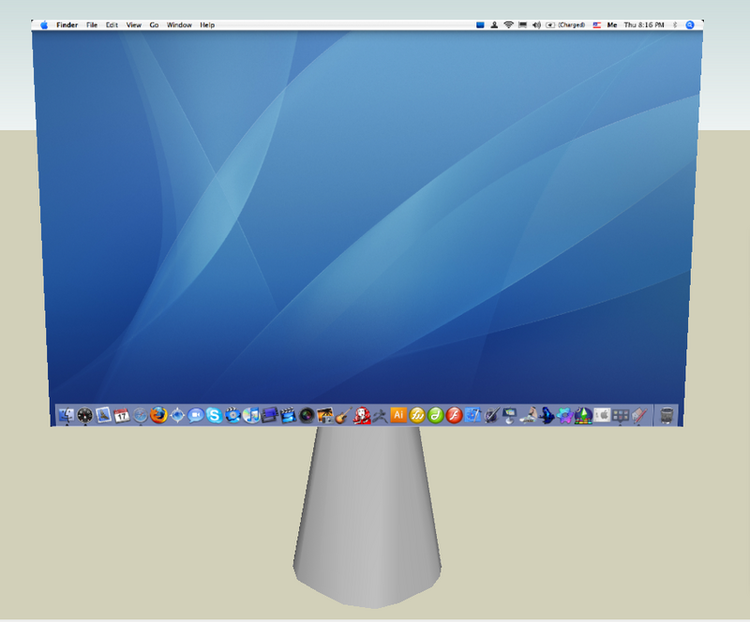Screen dimensions: 750x622
Task: Click the battery Charged indicator
Action: tap(565, 25)
